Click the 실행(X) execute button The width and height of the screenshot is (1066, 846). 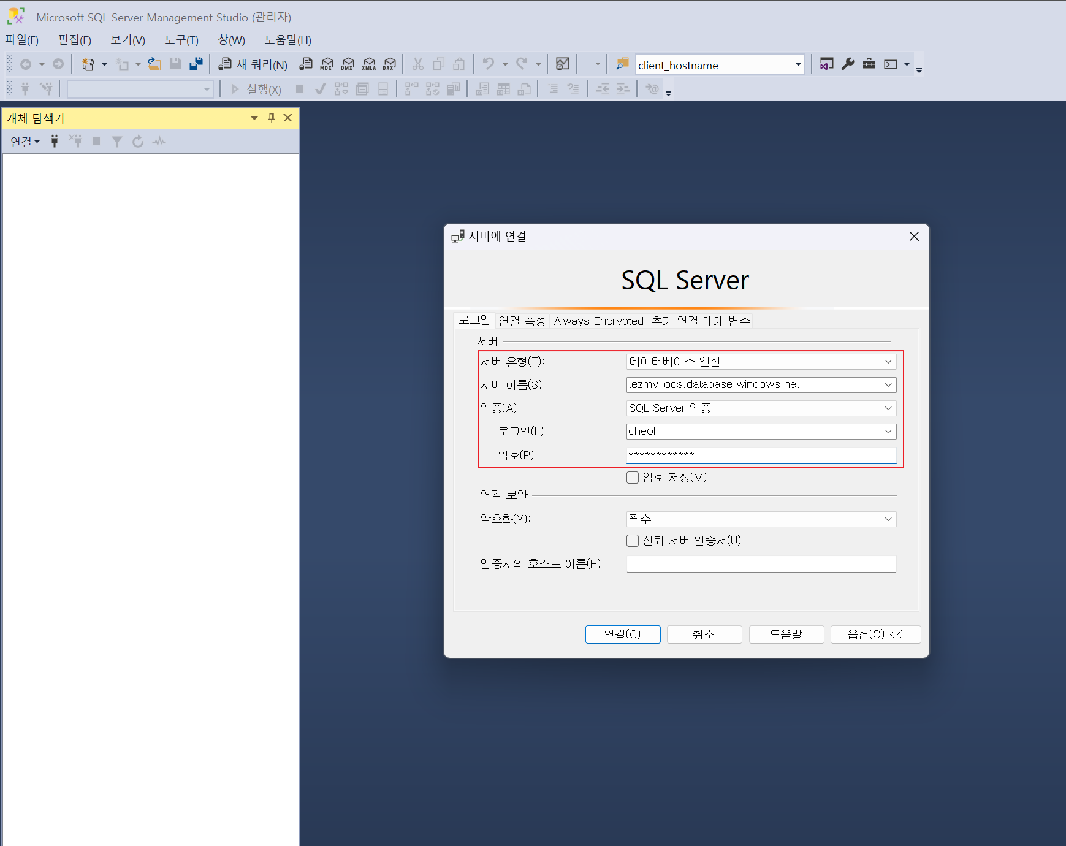(256, 90)
